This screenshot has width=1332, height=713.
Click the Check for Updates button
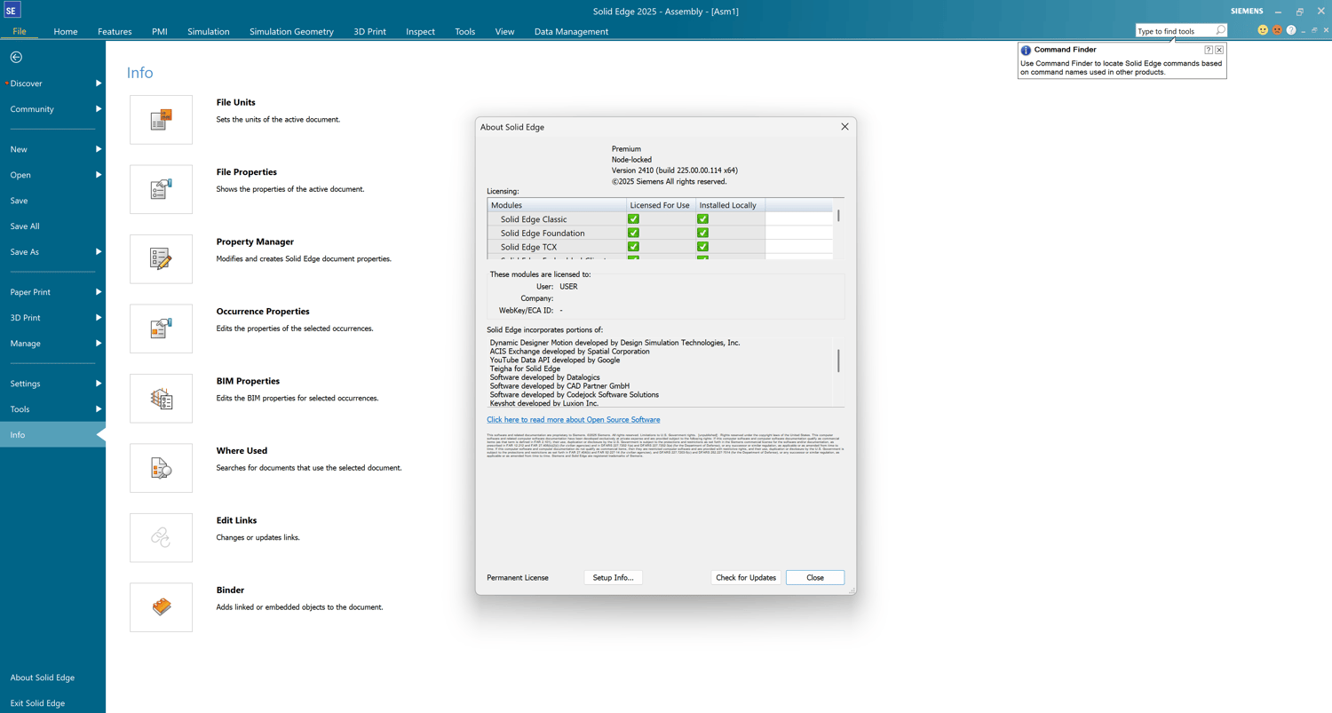pos(746,577)
